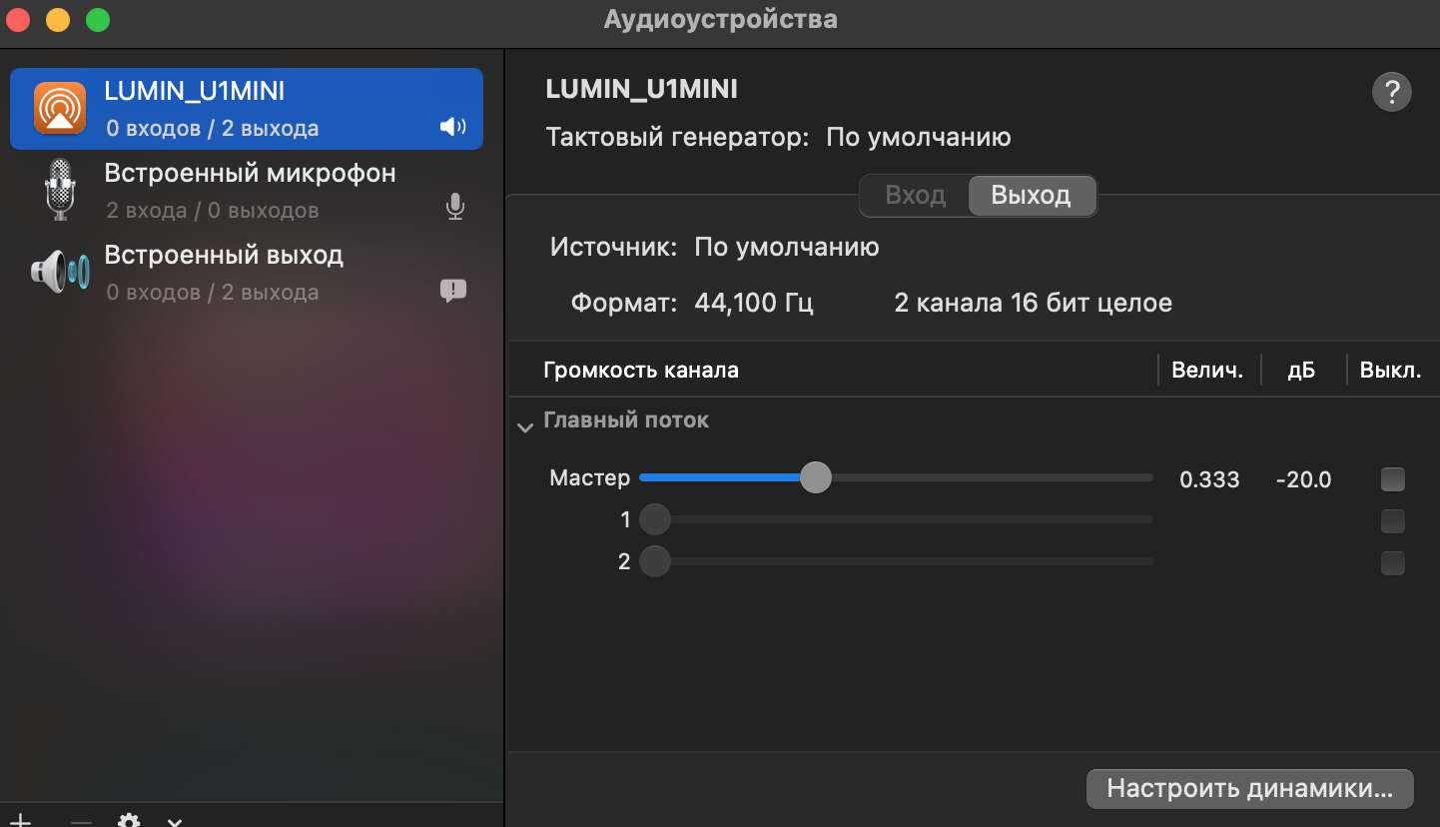Click Настроить динамики... button
Viewport: 1440px width, 827px height.
[x=1250, y=789]
